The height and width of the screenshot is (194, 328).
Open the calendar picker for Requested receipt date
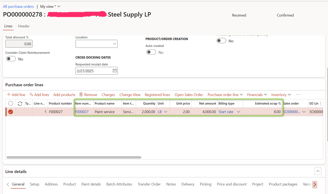click(x=114, y=71)
